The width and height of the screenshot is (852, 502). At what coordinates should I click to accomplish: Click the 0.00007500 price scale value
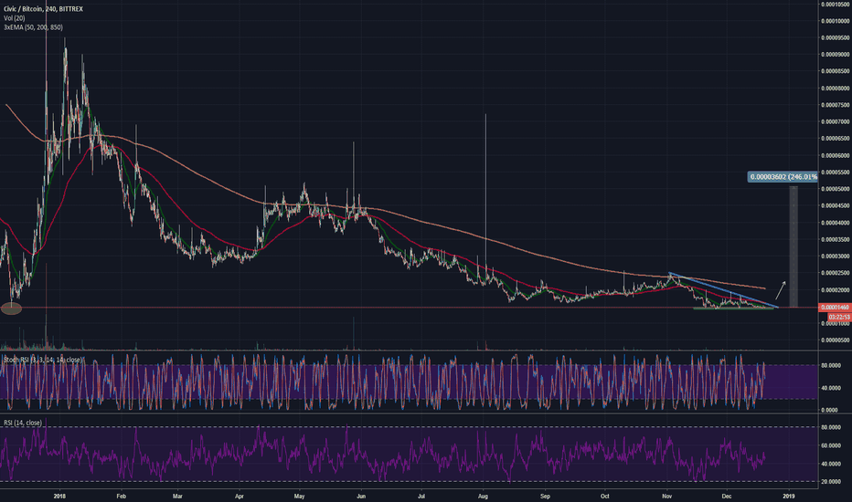836,105
